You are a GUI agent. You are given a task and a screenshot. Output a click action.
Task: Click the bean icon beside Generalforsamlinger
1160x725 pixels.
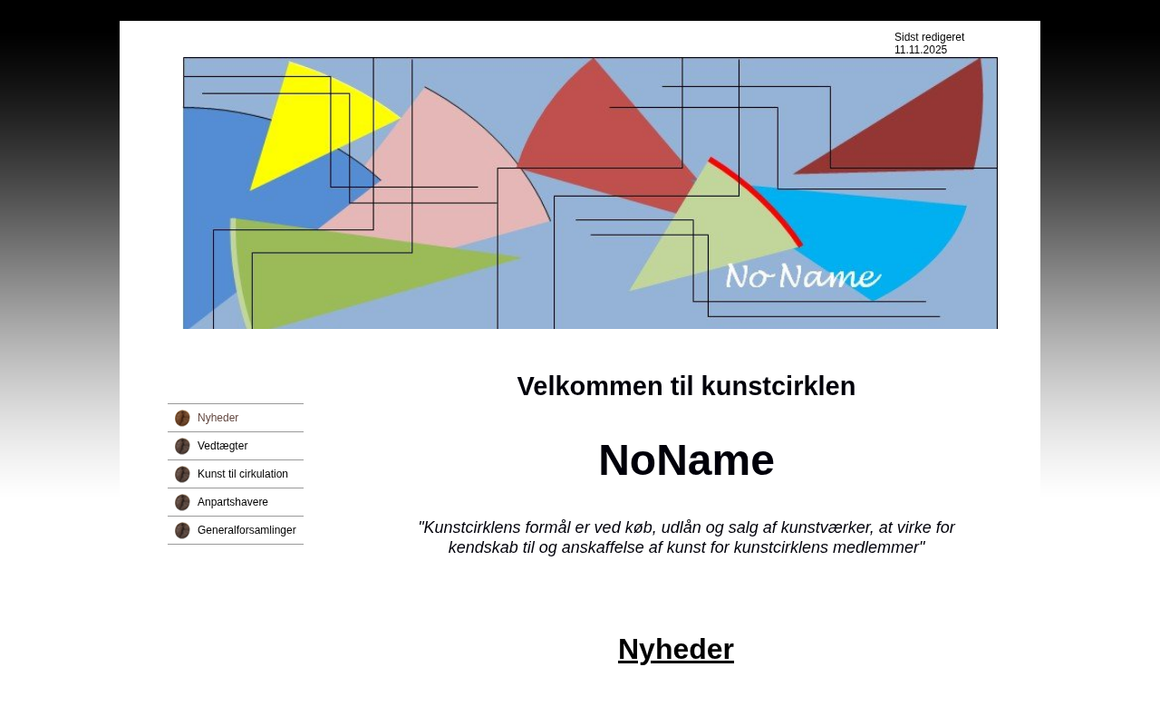(x=182, y=530)
